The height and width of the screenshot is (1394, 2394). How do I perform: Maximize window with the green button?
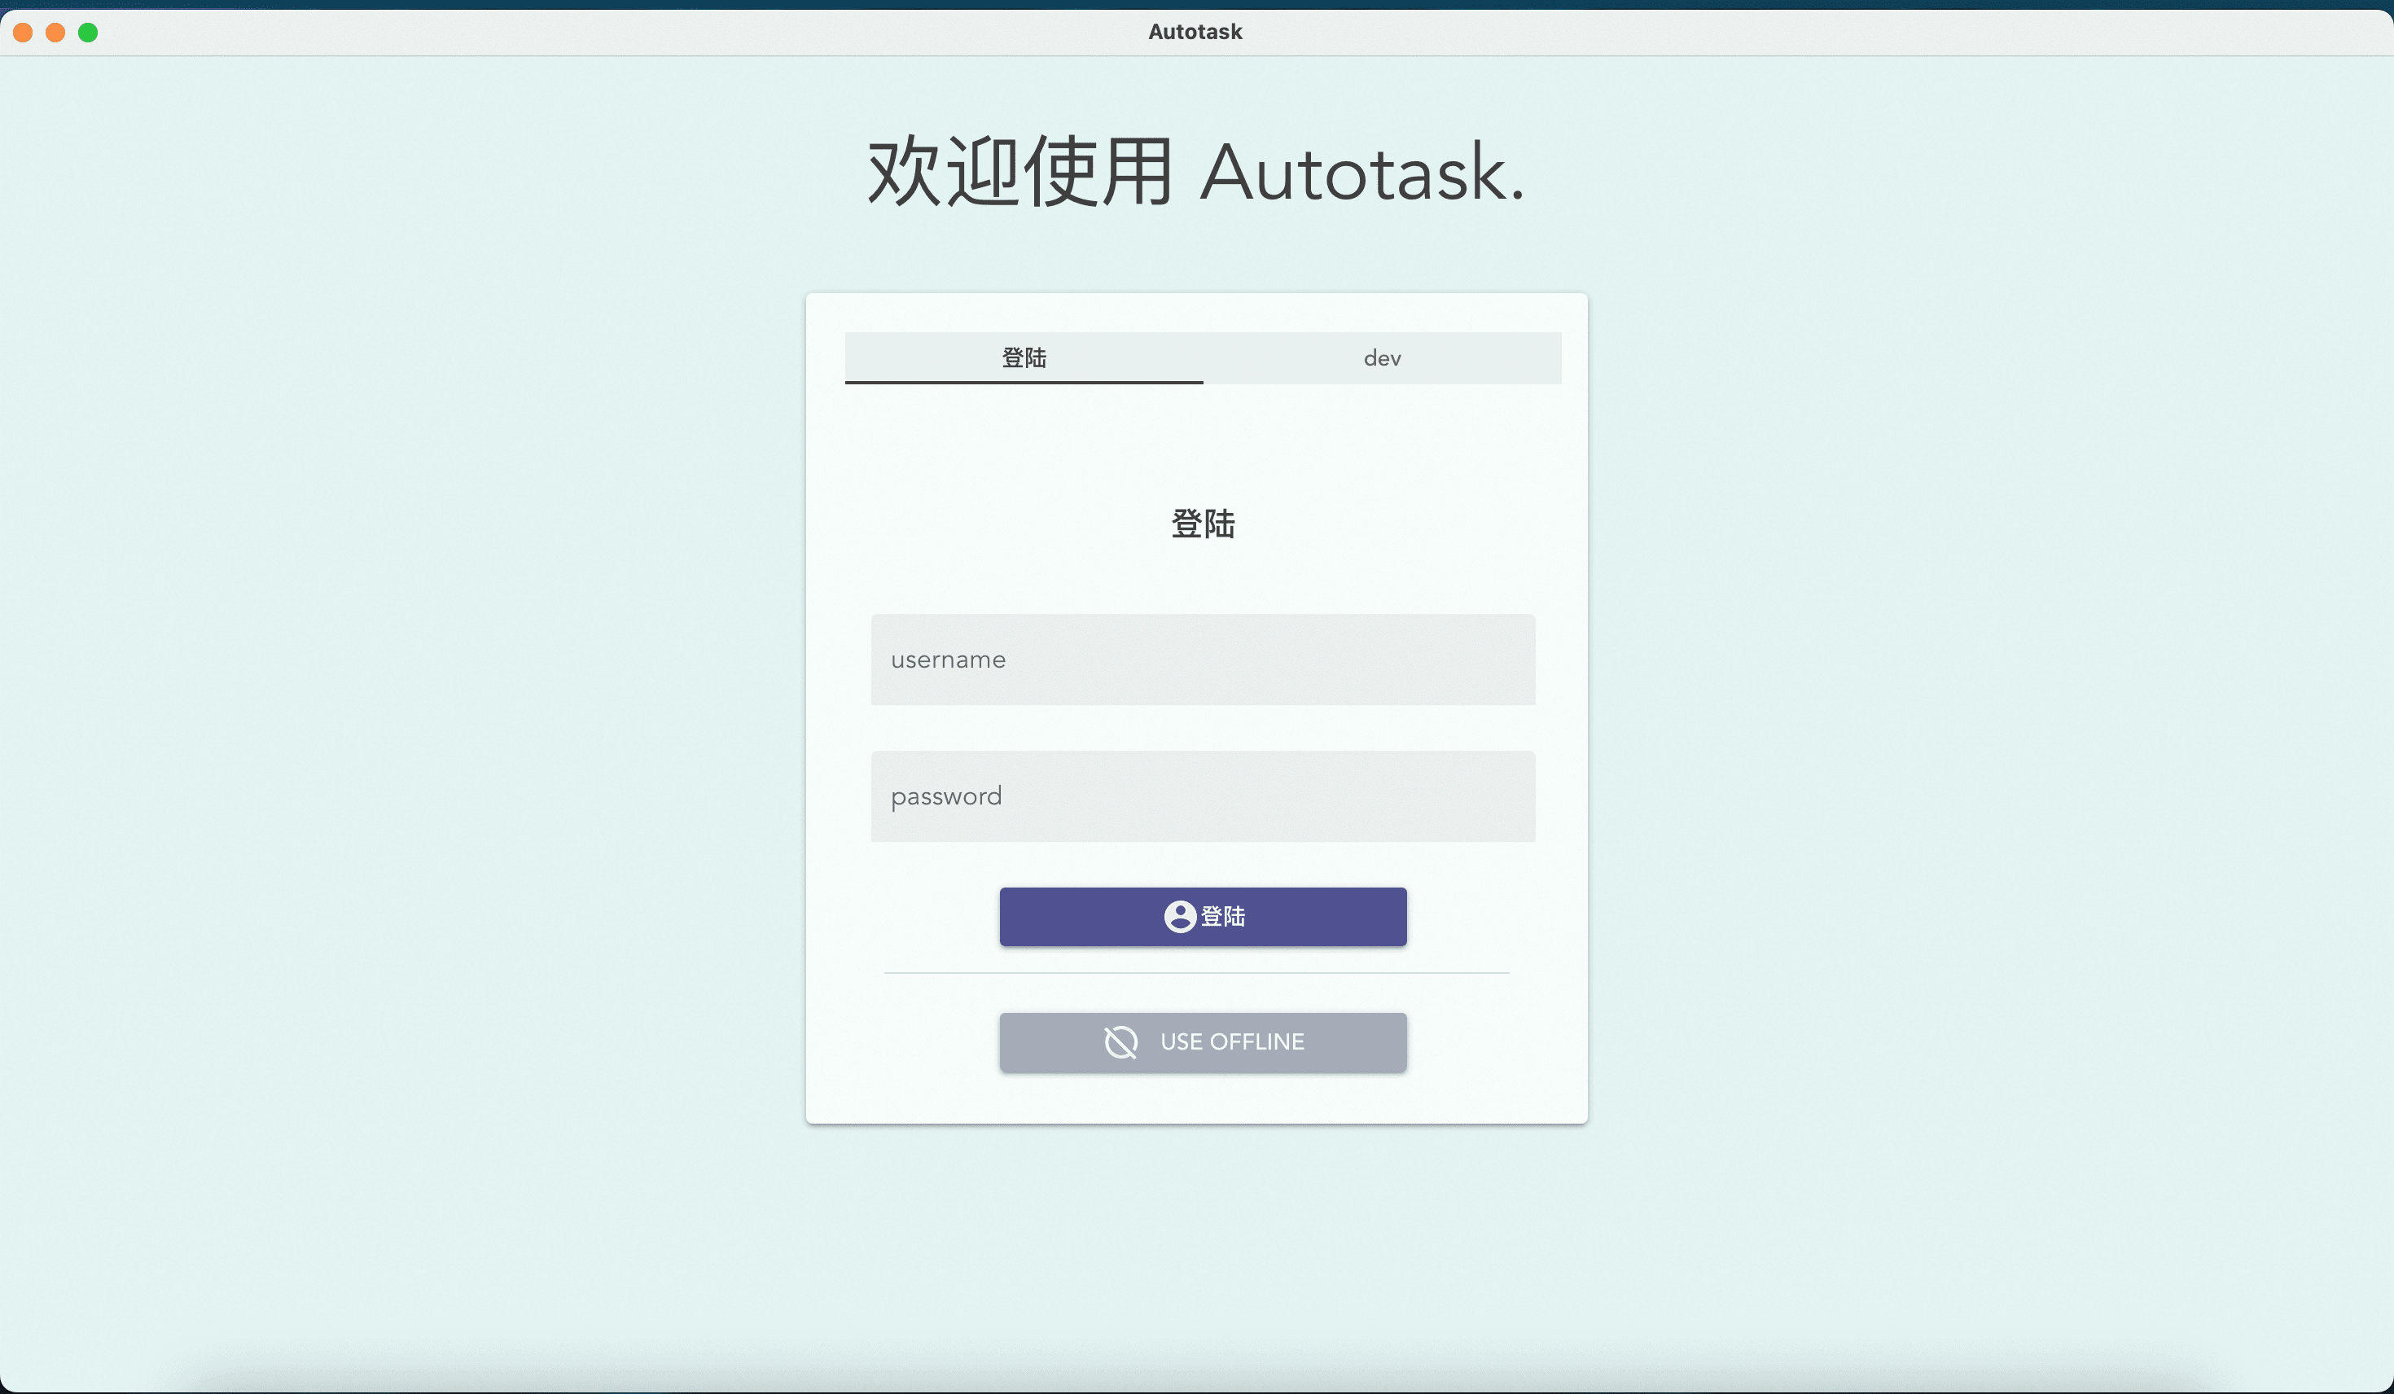87,33
